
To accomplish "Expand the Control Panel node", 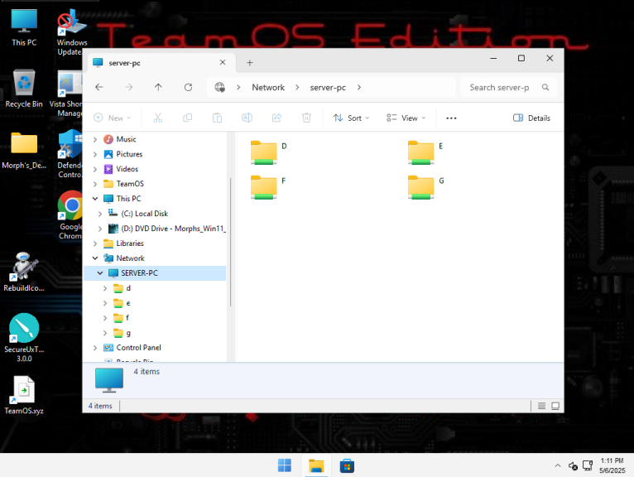I will pos(95,348).
